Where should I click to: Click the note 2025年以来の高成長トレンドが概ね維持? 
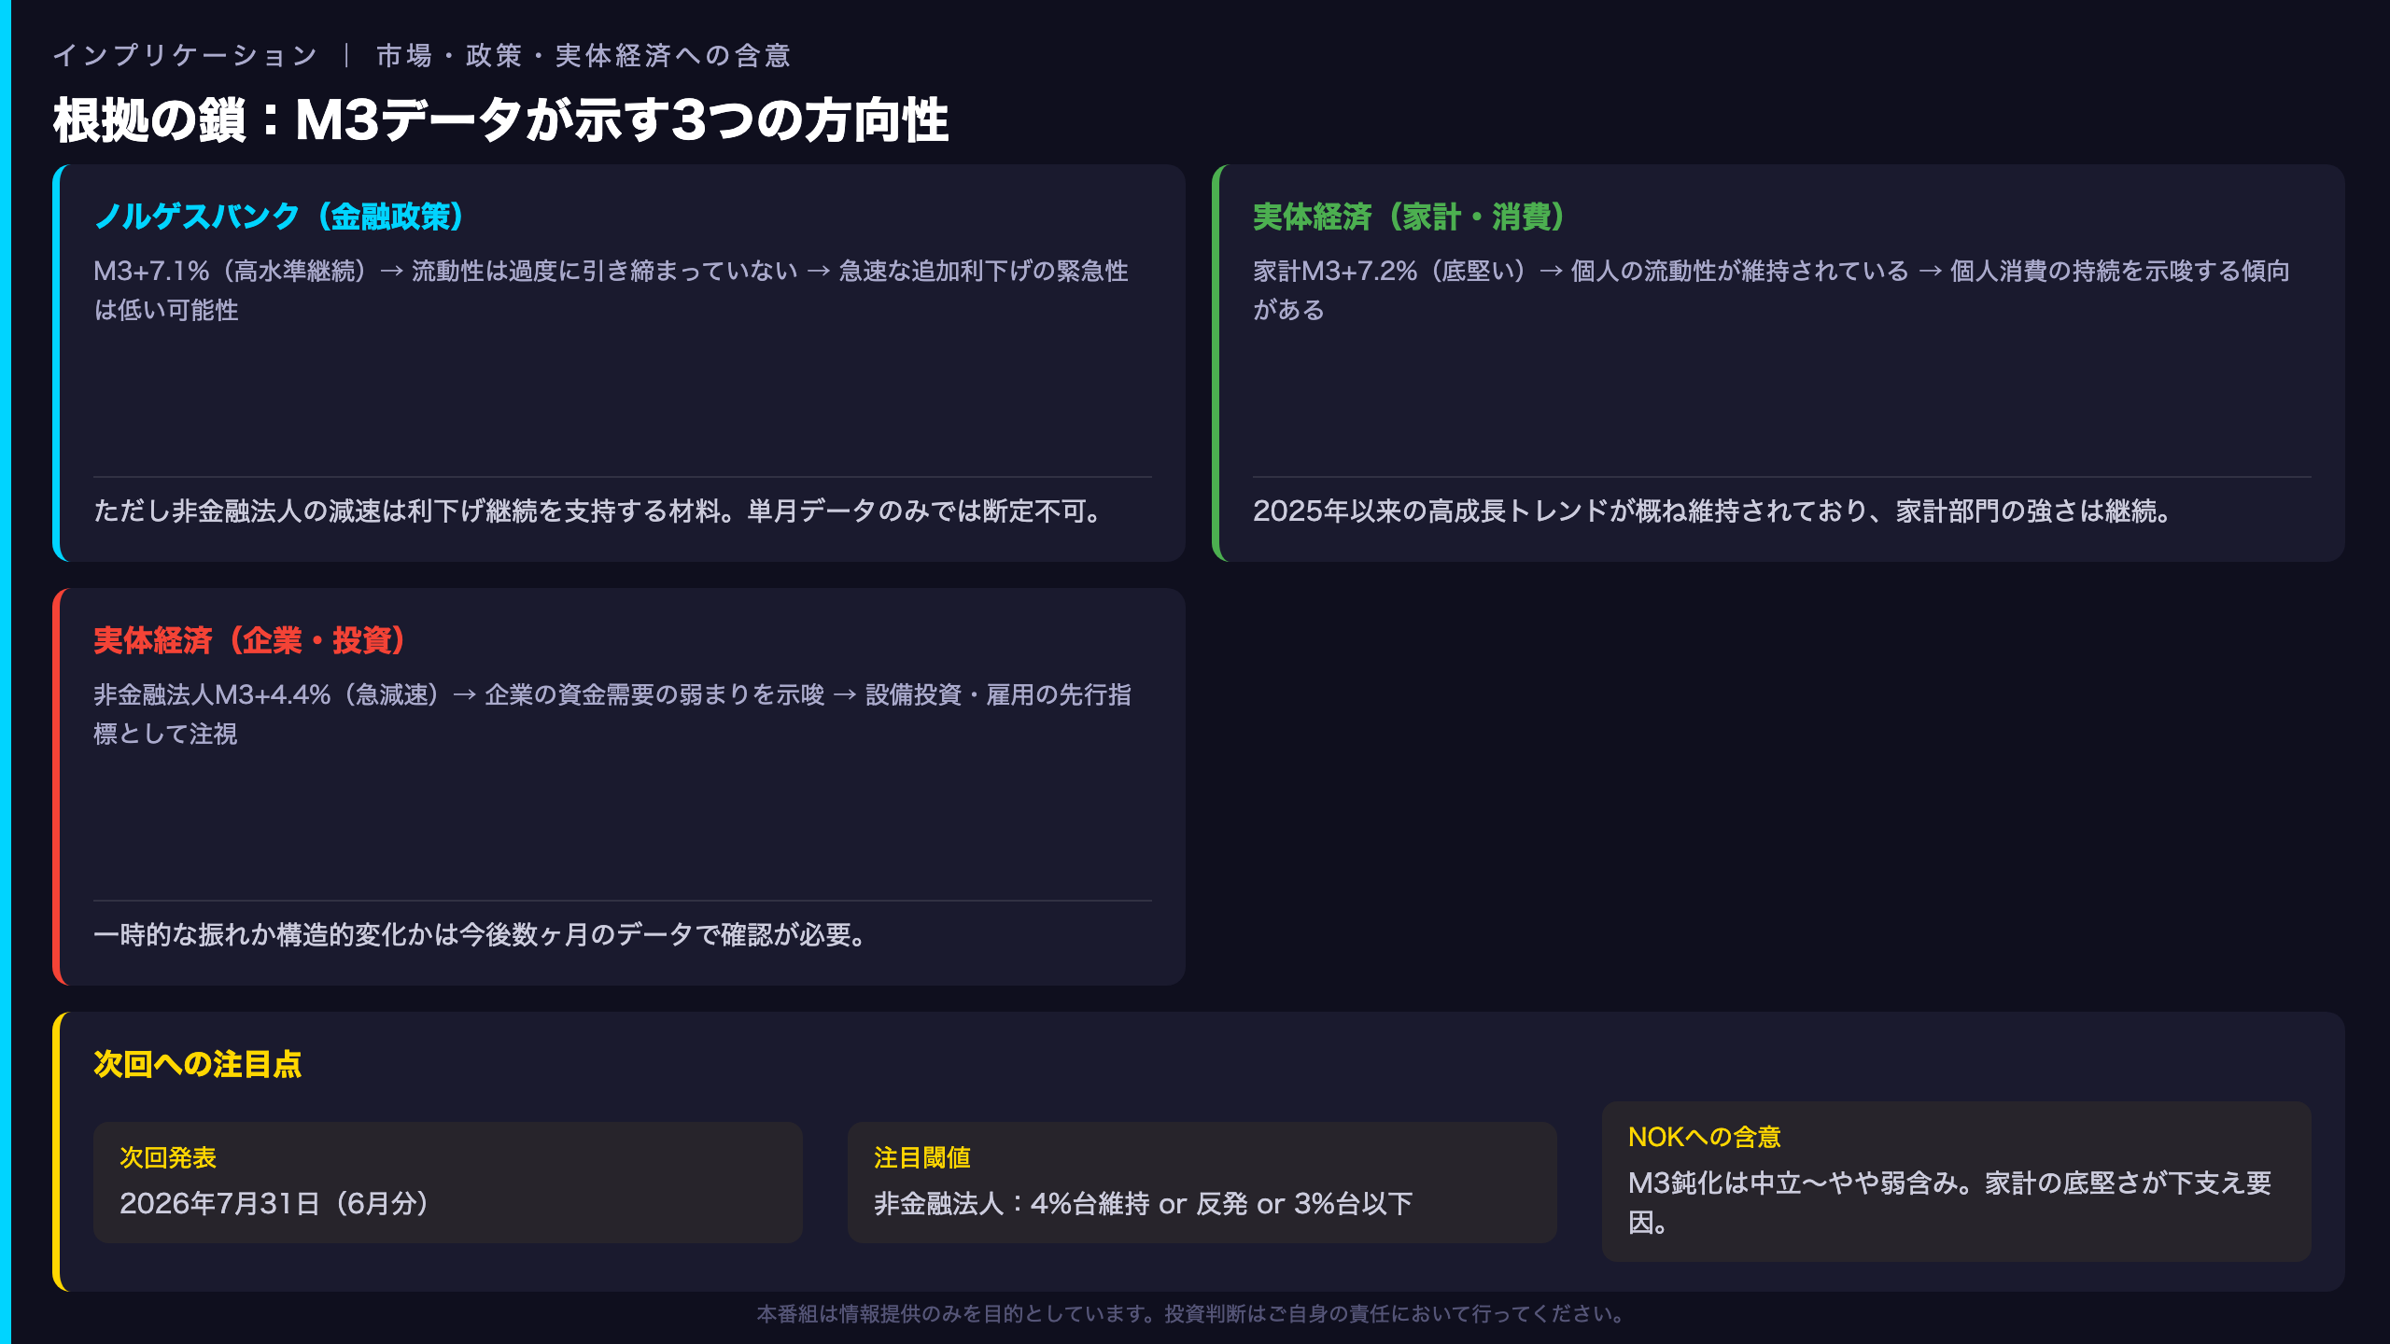(x=1711, y=511)
